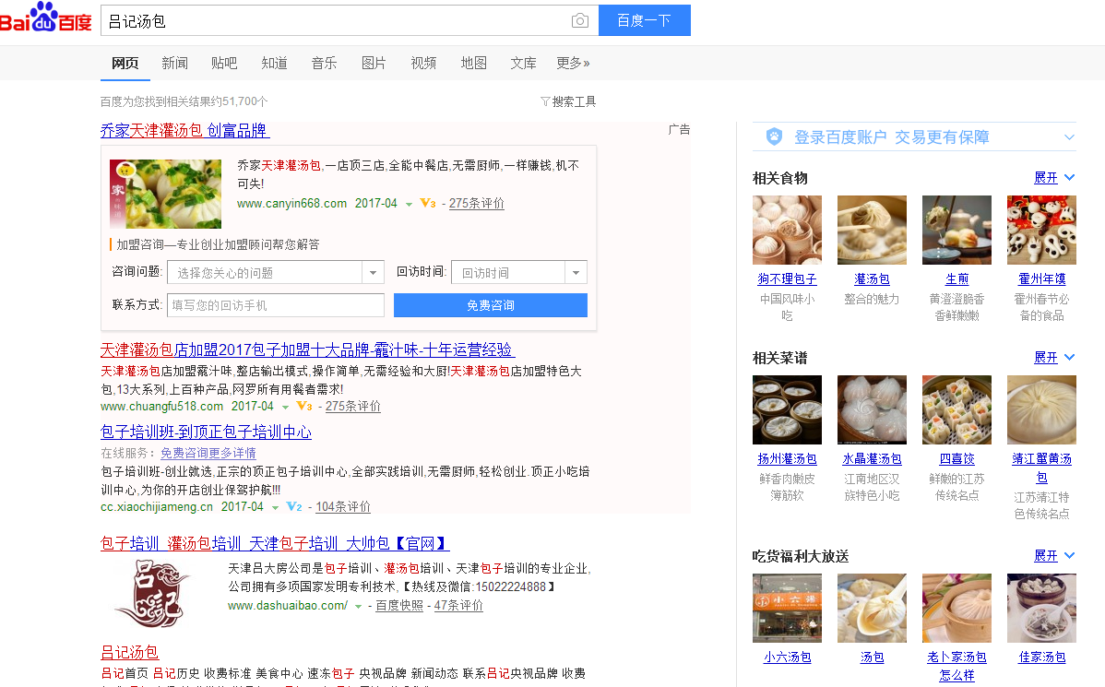1105x687 pixels.
Task: Select the 网页 tab
Action: click(x=125, y=63)
